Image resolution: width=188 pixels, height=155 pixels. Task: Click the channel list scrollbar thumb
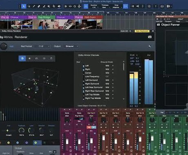pos(123,66)
